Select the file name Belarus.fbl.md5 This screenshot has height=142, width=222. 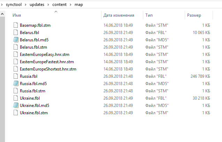coord(34,40)
